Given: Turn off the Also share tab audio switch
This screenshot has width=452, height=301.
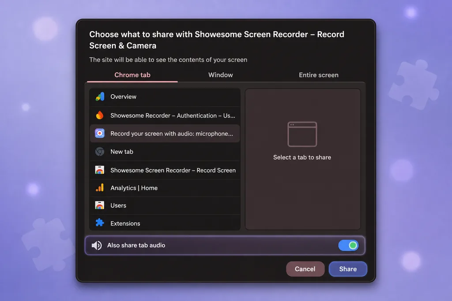Looking at the screenshot, I should point(349,245).
